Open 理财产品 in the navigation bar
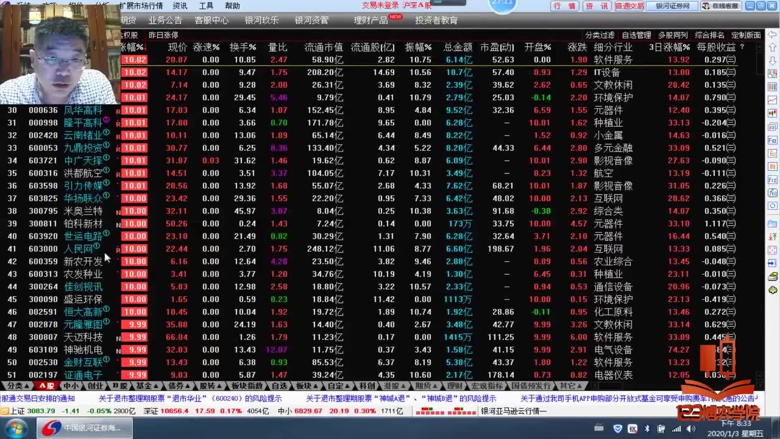Screen dimensions: 780x439 (x=370, y=20)
